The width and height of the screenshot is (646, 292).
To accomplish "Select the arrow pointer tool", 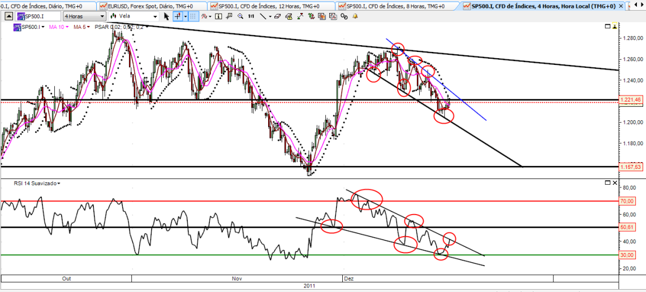I will pyautogui.click(x=166, y=16).
